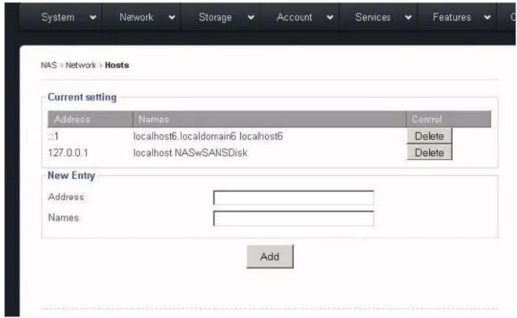Viewport: 517px width, 318px height.
Task: Select the Address column header
Action: 90,119
